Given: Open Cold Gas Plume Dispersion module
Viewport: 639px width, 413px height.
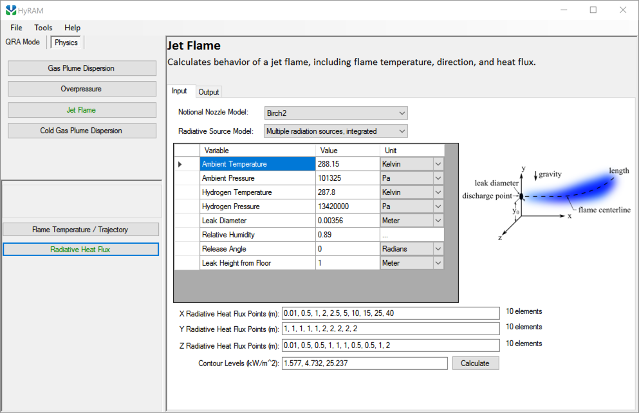Looking at the screenshot, I should tap(82, 131).
